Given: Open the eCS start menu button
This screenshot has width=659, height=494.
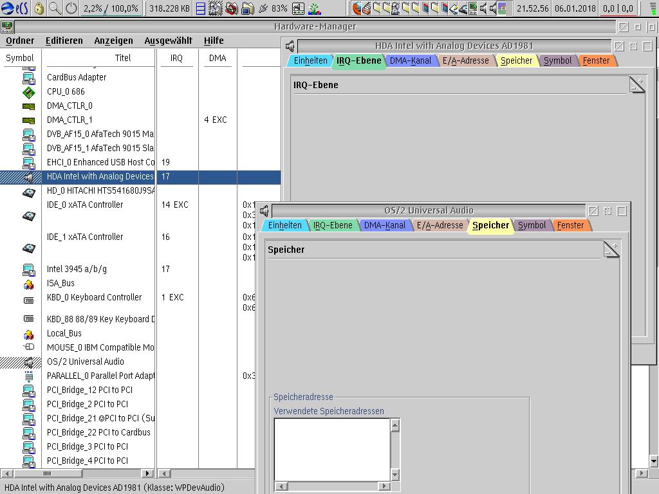Looking at the screenshot, I should pos(14,8).
